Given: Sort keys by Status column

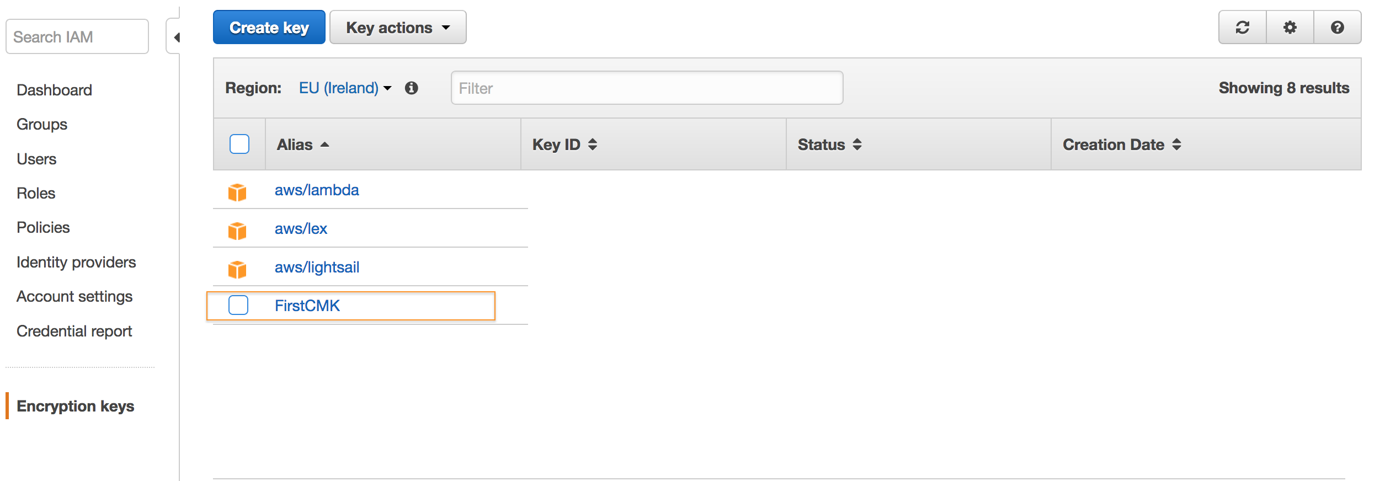Looking at the screenshot, I should tap(829, 145).
